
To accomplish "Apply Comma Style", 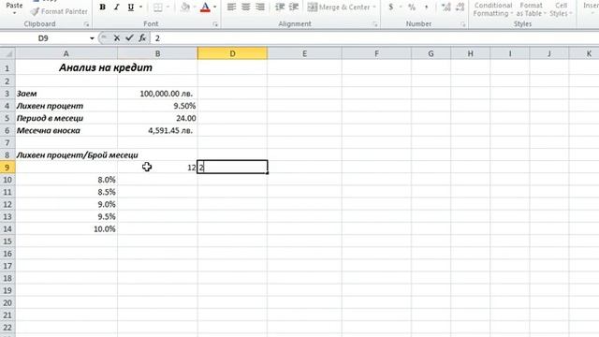I will (x=427, y=7).
